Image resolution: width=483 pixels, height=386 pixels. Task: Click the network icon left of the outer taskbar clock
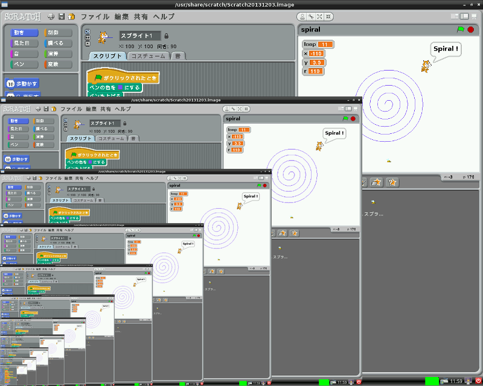pyautogui.click(x=444, y=381)
